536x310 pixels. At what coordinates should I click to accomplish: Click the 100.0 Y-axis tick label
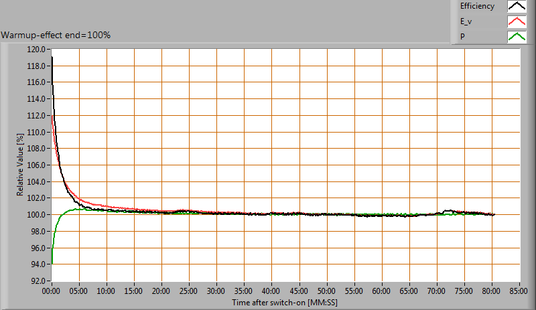click(36, 215)
